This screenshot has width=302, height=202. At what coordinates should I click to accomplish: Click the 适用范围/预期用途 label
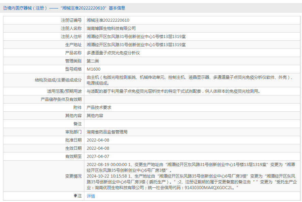point(64,91)
